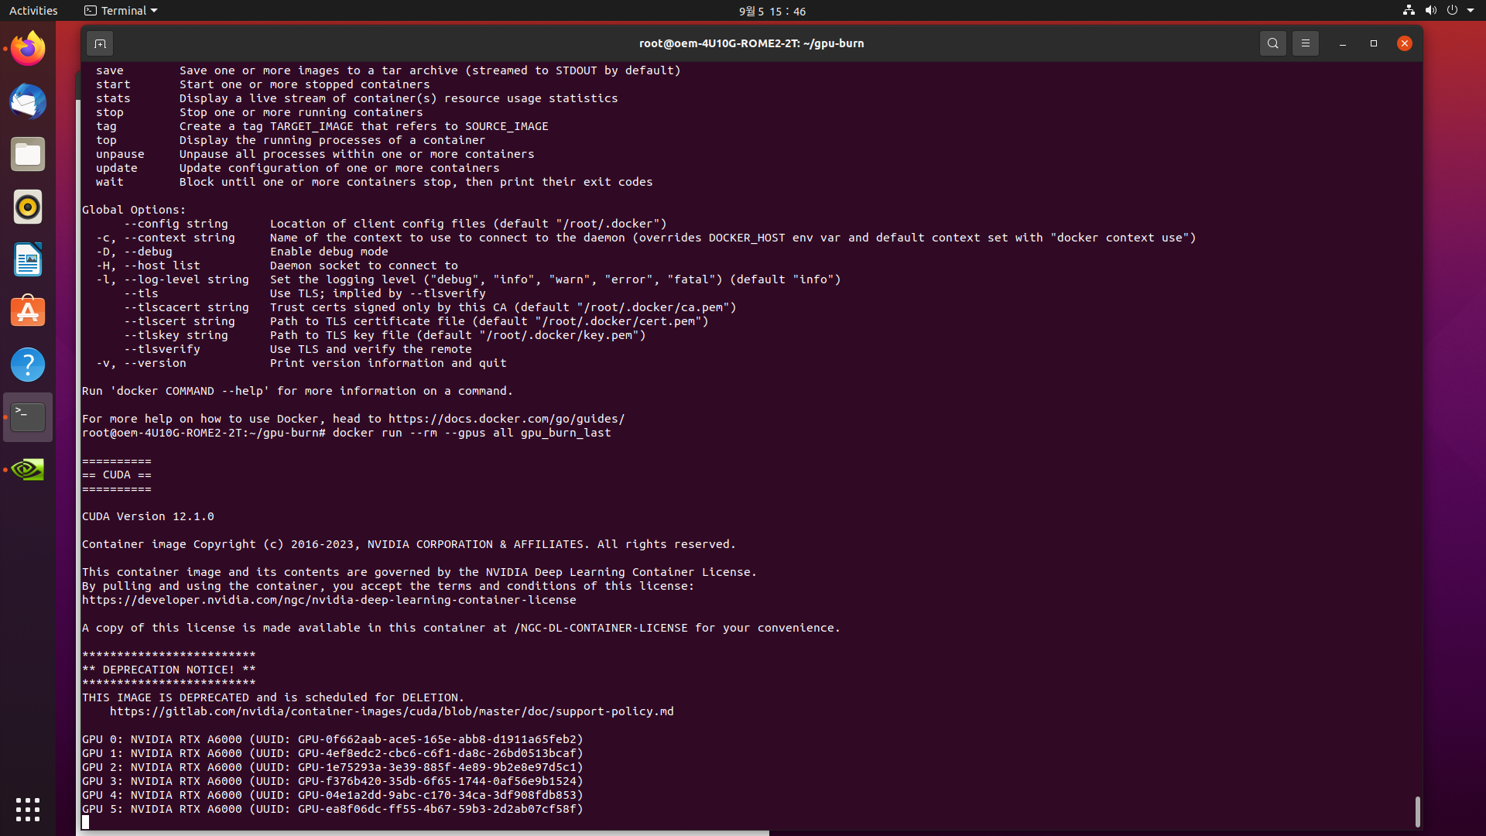Image resolution: width=1486 pixels, height=836 pixels.
Task: Open the clock and calendar panel
Action: [772, 11]
